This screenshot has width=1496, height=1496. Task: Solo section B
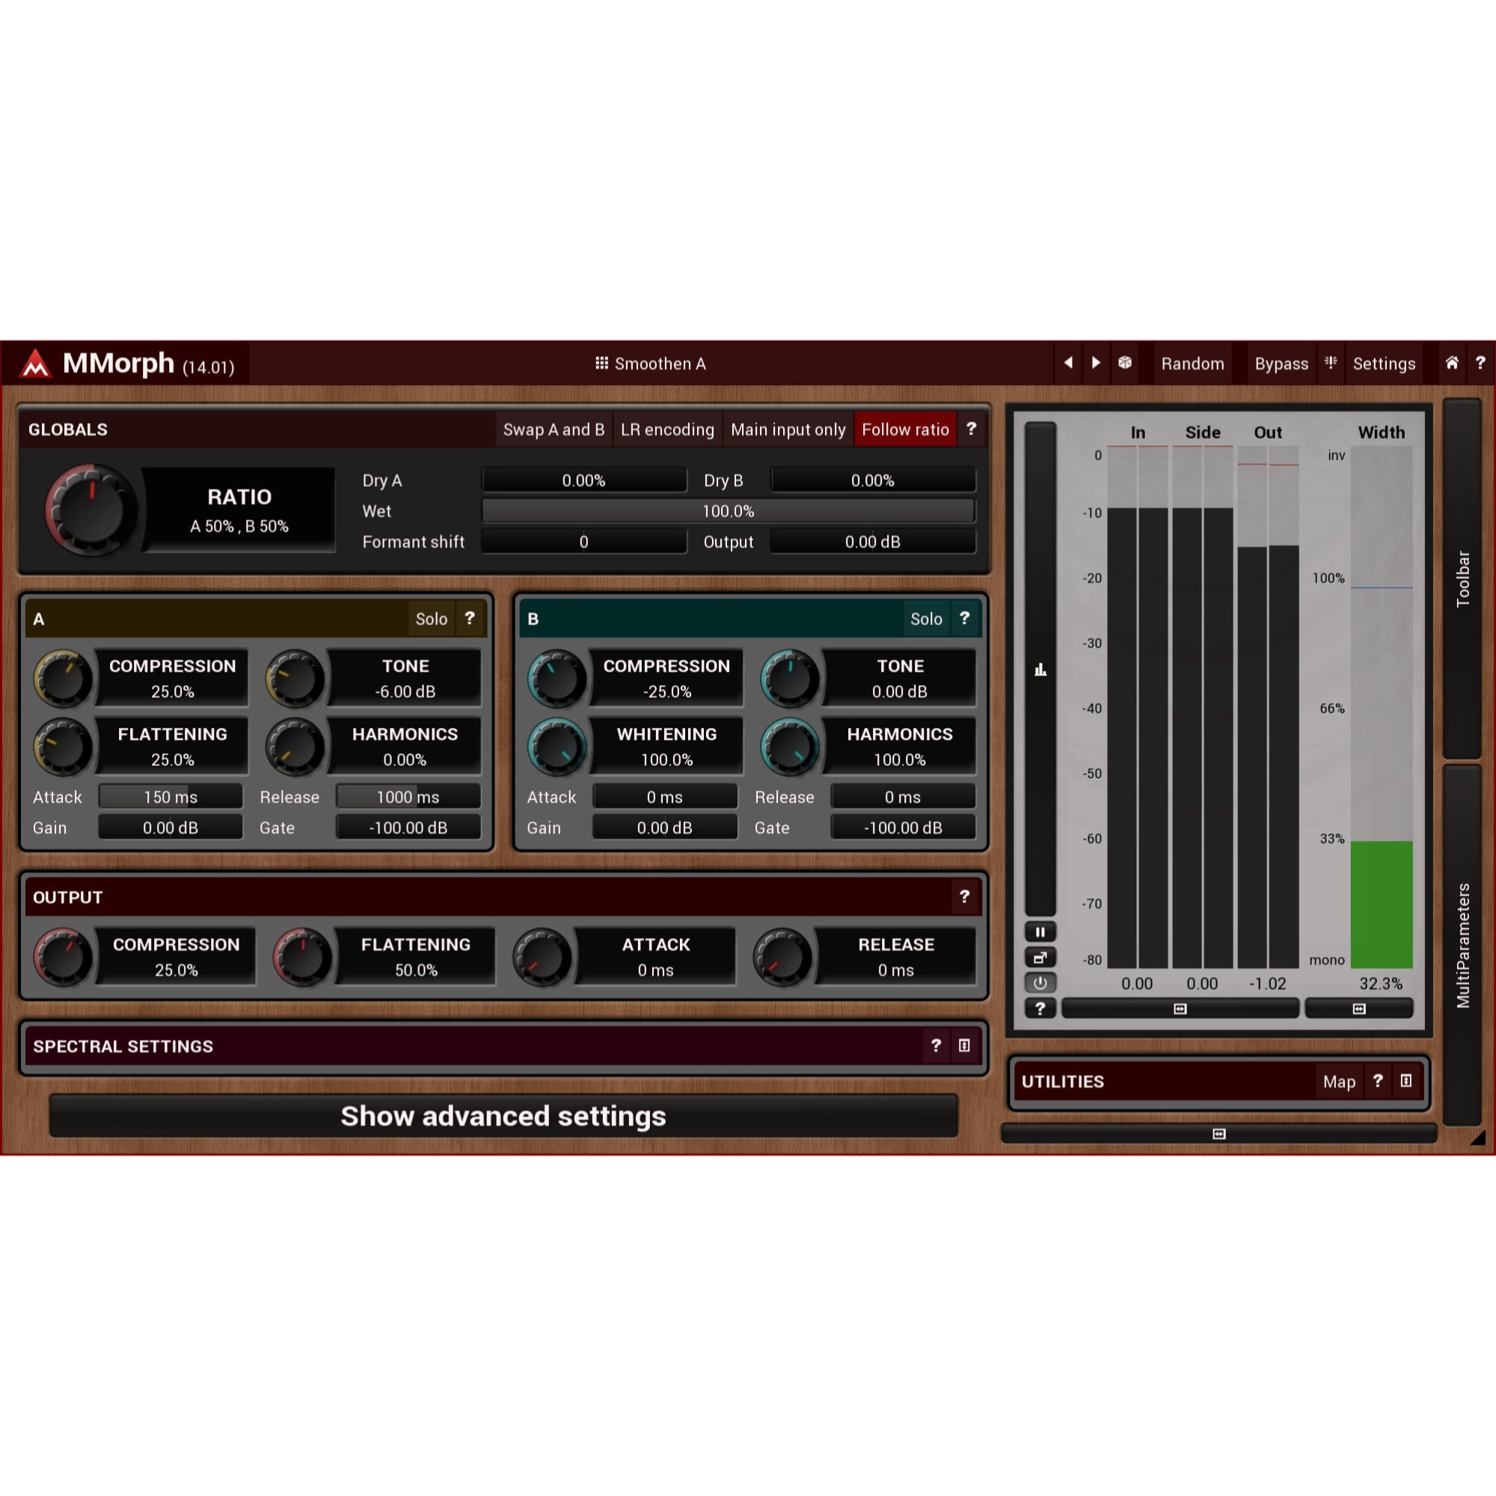(926, 619)
